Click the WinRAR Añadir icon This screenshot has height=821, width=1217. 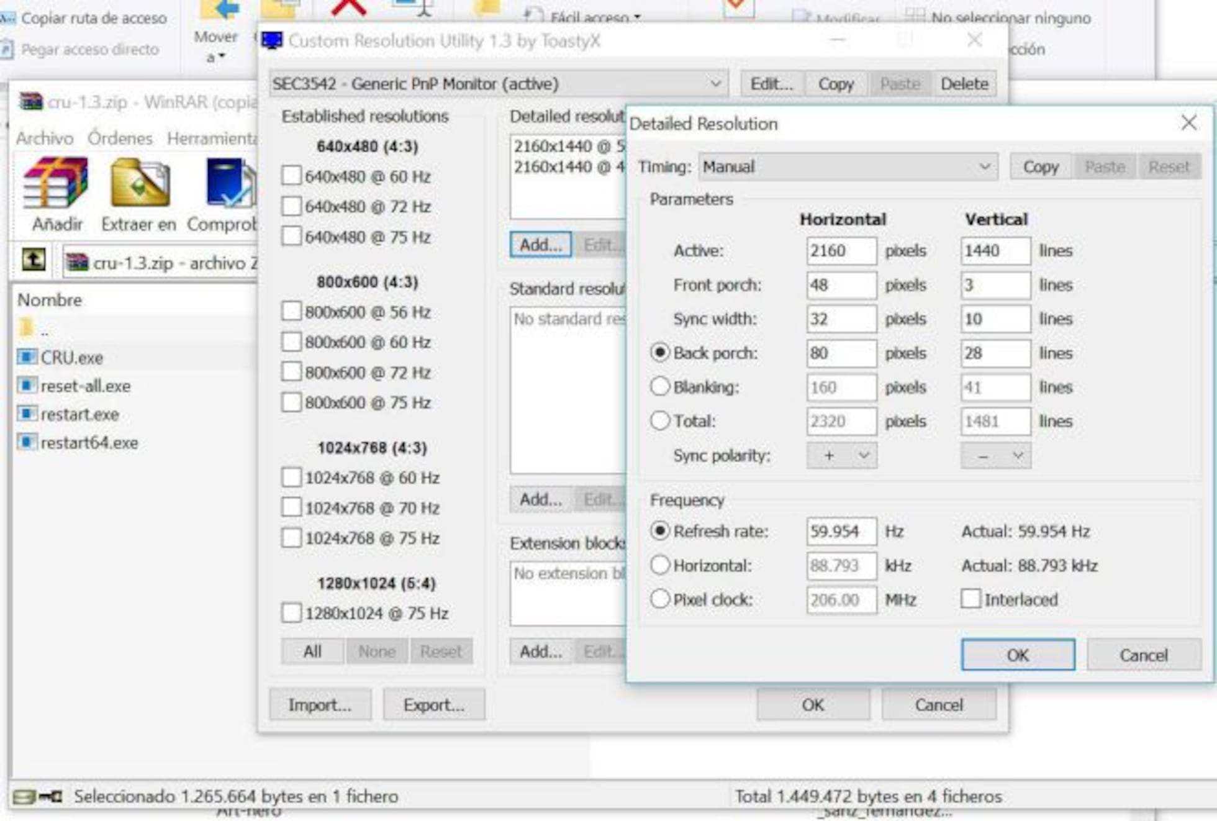click(55, 184)
